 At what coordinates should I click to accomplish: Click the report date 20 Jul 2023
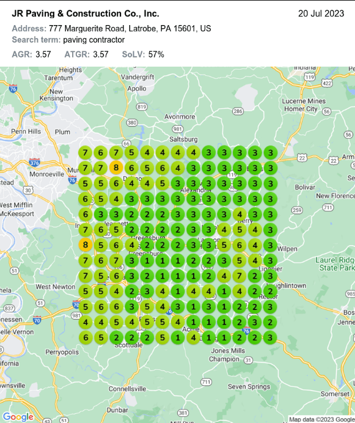pyautogui.click(x=321, y=13)
